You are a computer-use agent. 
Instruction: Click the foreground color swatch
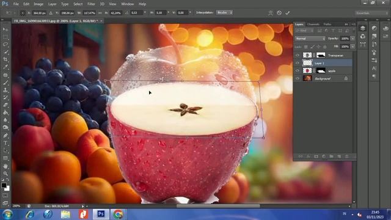[4, 186]
